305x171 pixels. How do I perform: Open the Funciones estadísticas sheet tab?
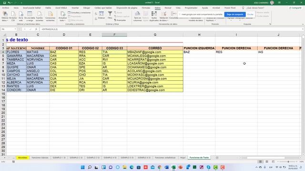pos(165,158)
